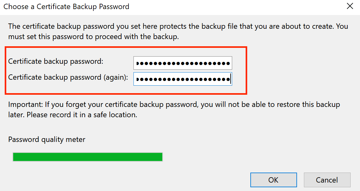The image size is (360, 191).
Task: Click the OK button to confirm password
Action: click(x=273, y=180)
